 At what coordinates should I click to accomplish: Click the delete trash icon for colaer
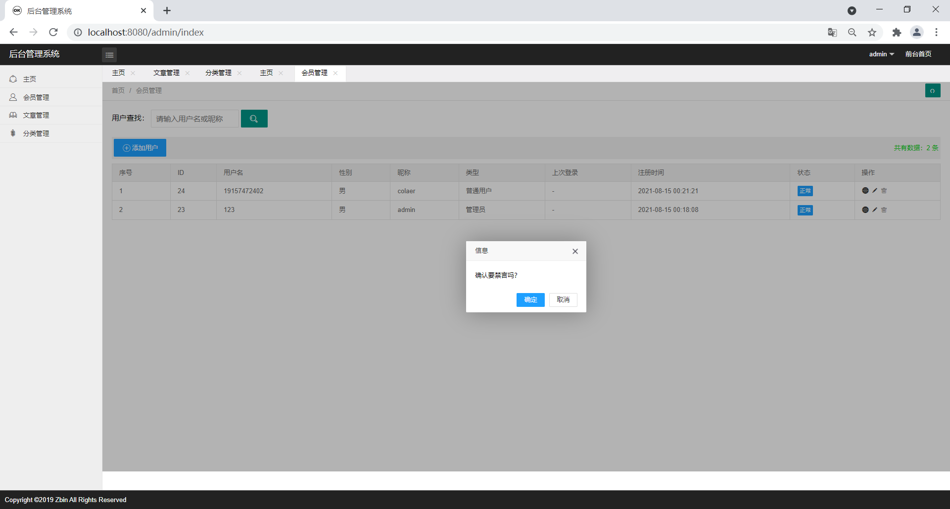[x=884, y=191]
